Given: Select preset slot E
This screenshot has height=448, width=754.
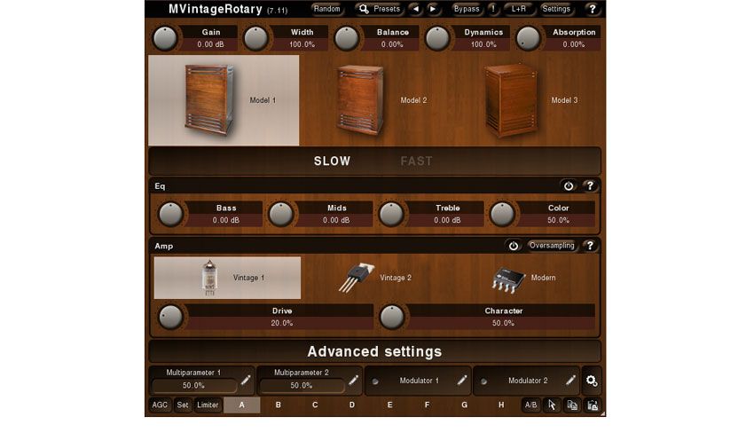Looking at the screenshot, I should coord(389,405).
